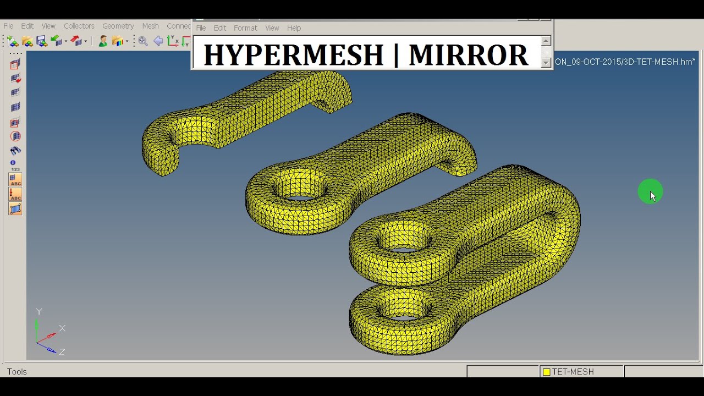Click the XY axes view icon

[x=173, y=41]
